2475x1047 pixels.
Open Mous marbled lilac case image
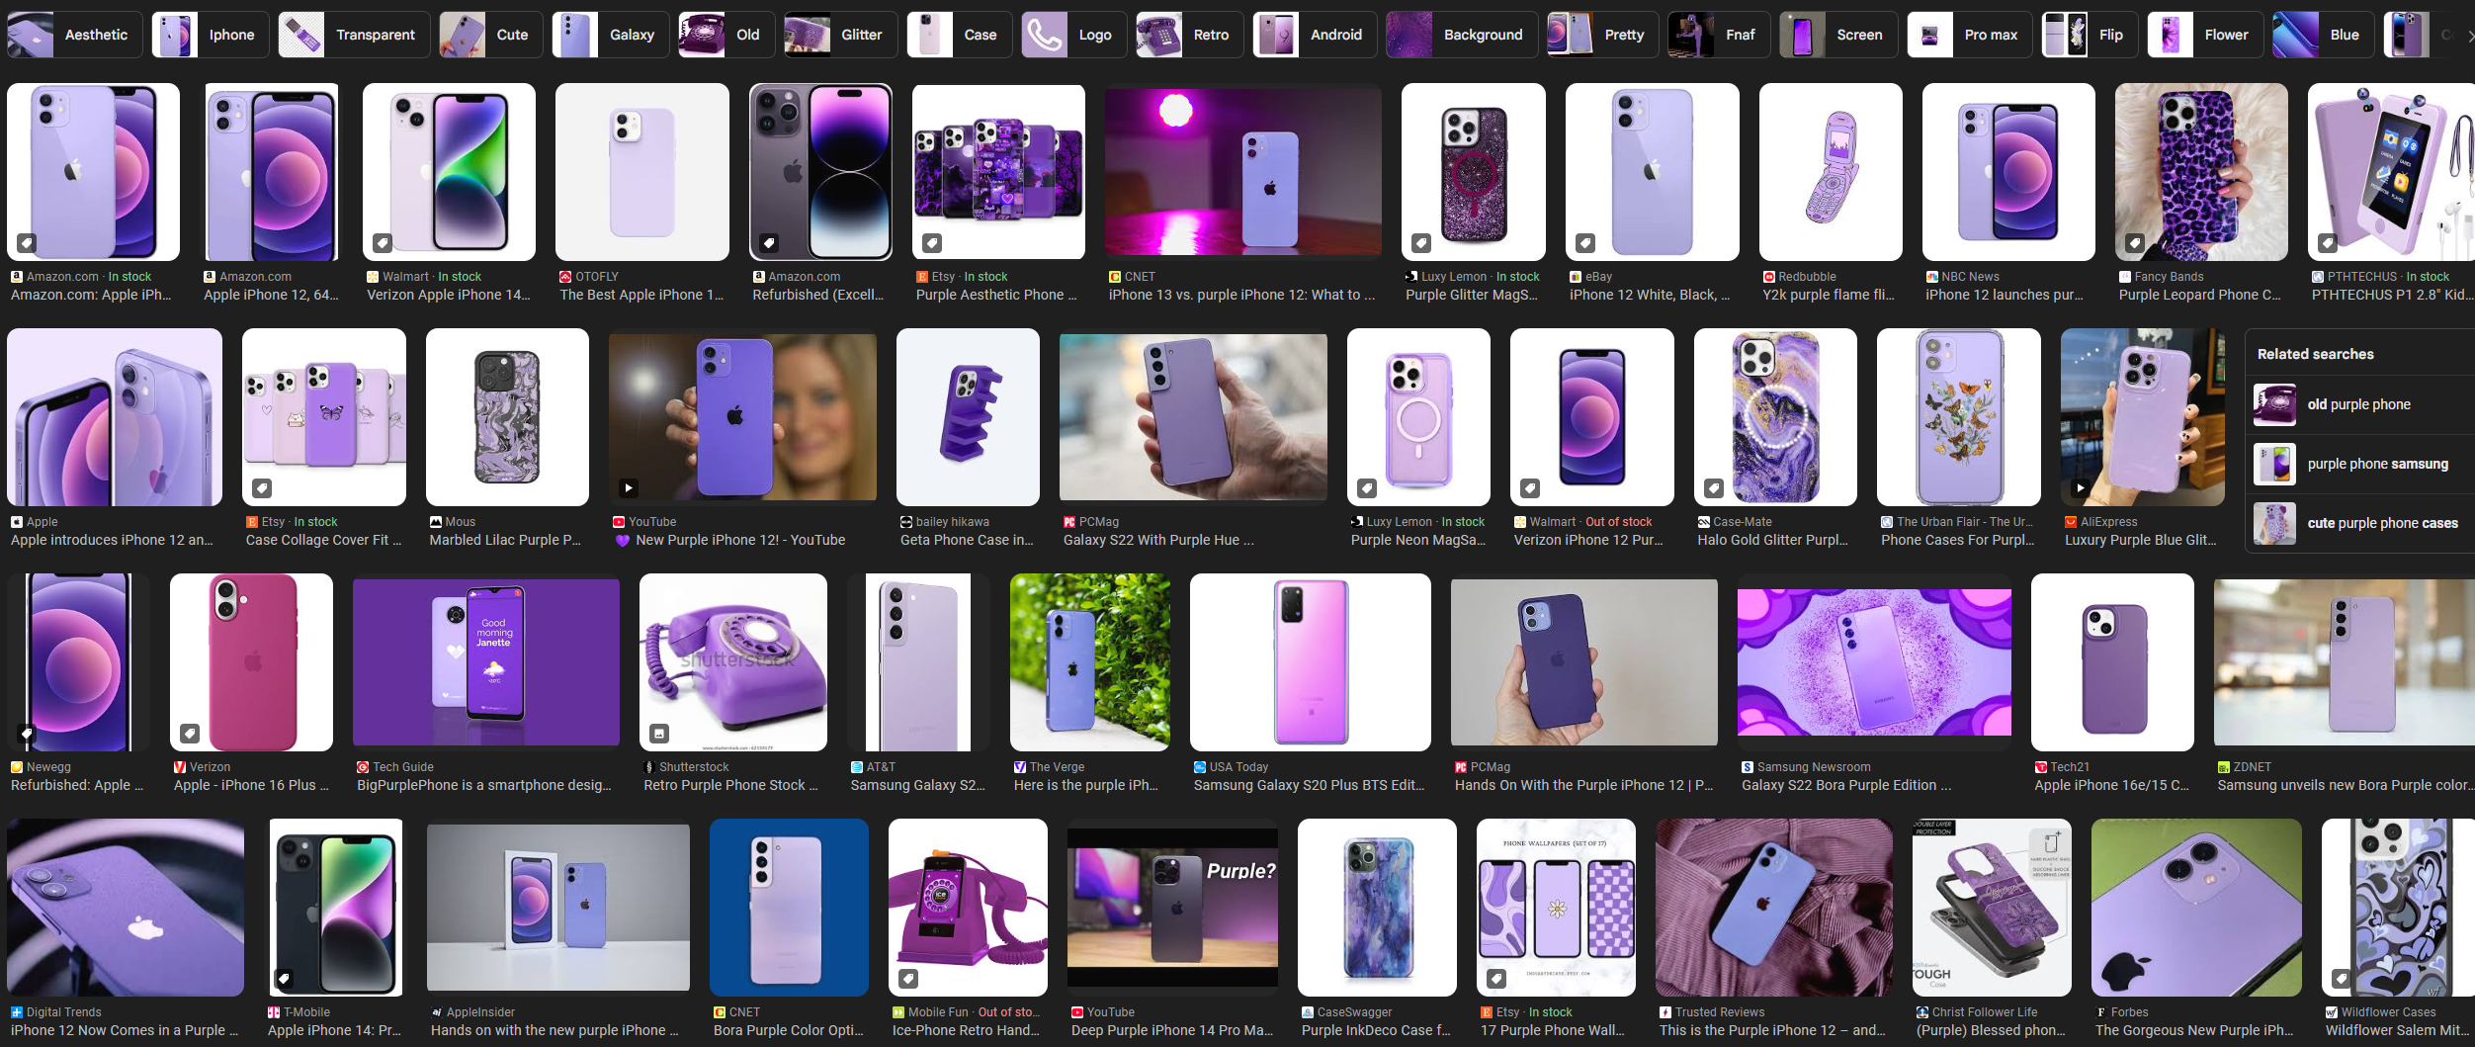click(x=507, y=417)
